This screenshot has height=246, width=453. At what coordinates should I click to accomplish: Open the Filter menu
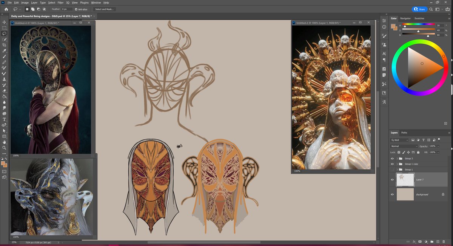click(60, 3)
